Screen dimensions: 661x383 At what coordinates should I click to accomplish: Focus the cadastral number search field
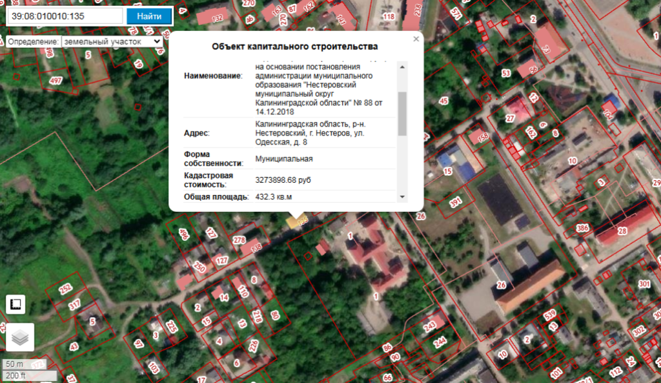click(x=65, y=16)
